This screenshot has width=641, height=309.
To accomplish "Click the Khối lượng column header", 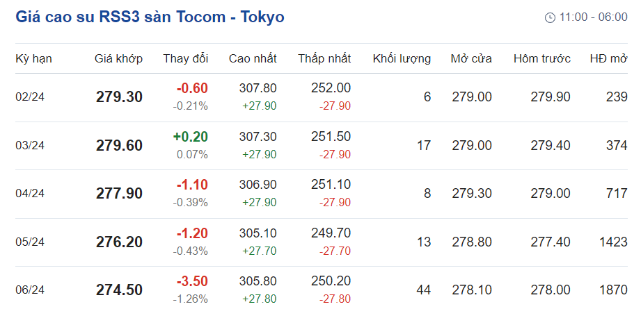I will (x=402, y=58).
